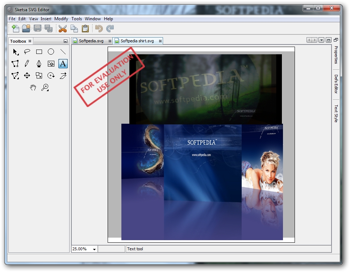350x272 pixels.
Task: Activate the Text tool (A)
Action: point(63,64)
